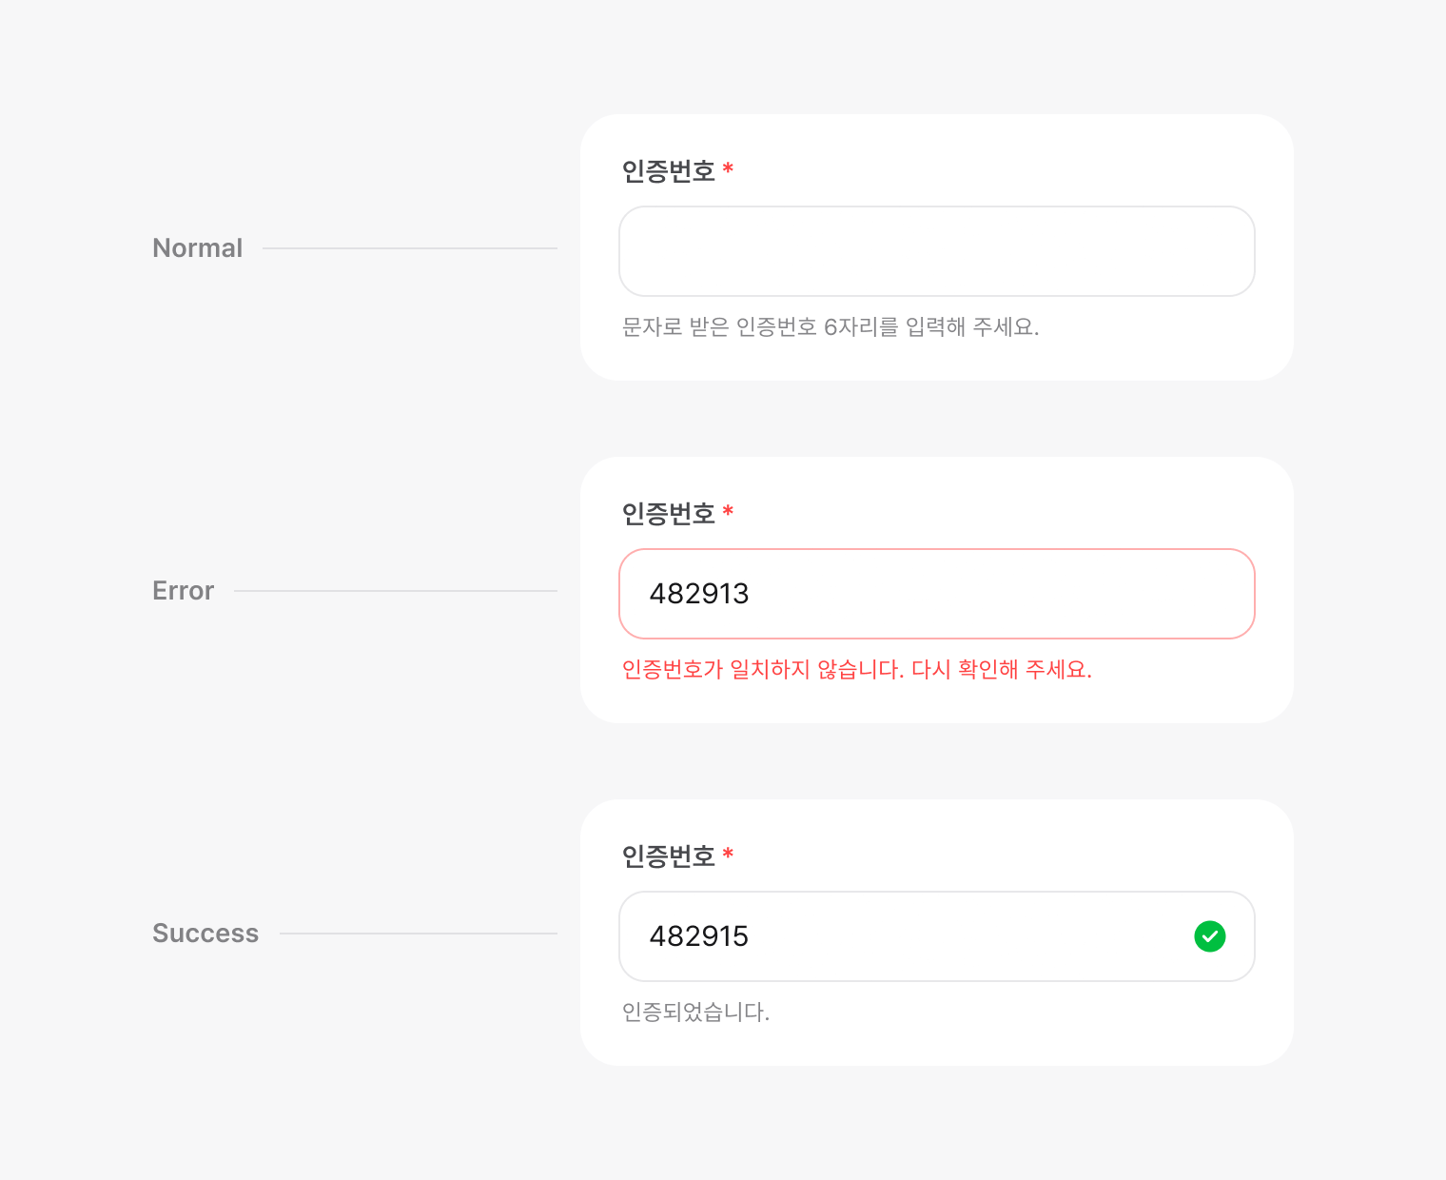Click the 인증번호 label in the Success card

click(x=668, y=856)
